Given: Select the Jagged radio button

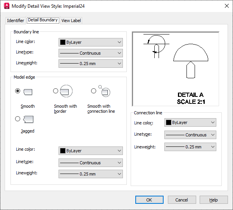Looking at the screenshot, I should [x=17, y=119].
